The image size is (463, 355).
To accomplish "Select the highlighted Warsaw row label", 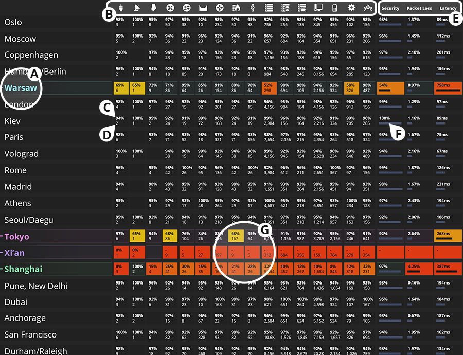I will tap(21, 88).
